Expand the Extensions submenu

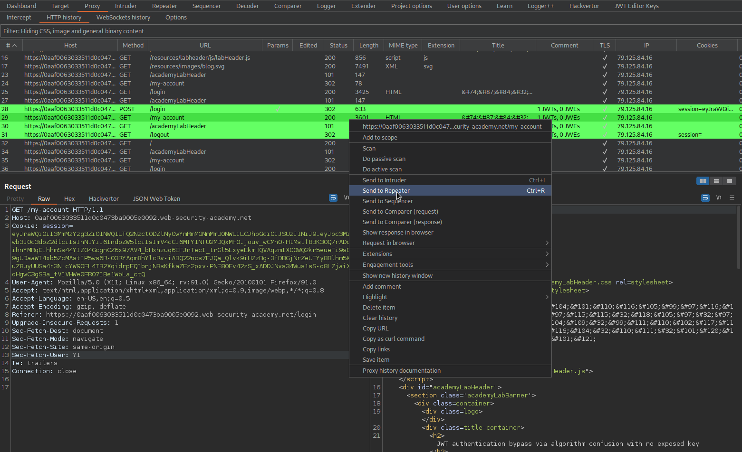coord(547,254)
